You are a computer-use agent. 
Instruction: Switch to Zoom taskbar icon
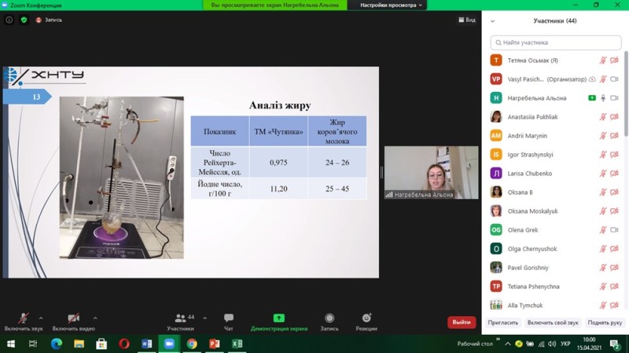click(x=169, y=344)
